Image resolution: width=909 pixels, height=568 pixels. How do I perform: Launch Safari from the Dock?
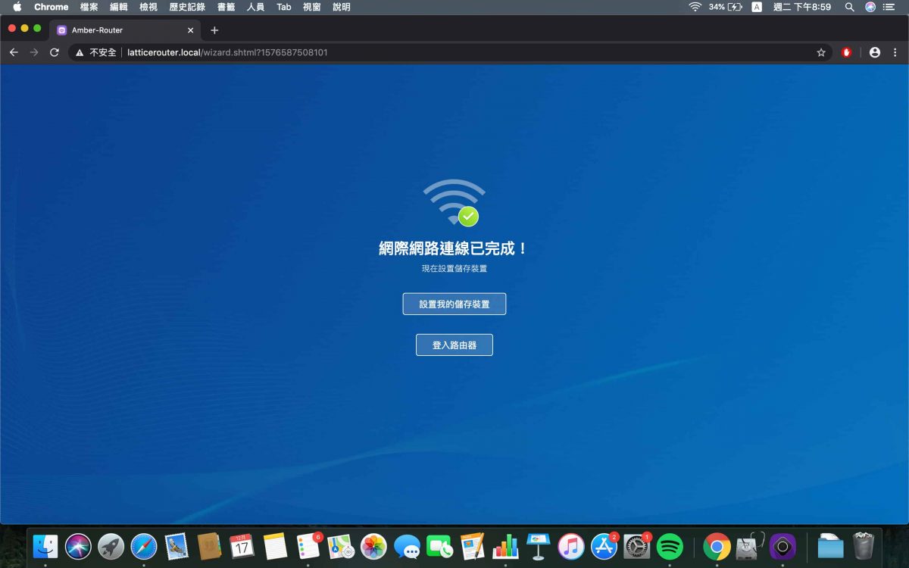click(x=143, y=546)
